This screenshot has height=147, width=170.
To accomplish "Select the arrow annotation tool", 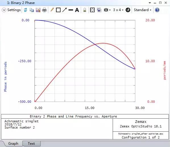I will (65, 10).
